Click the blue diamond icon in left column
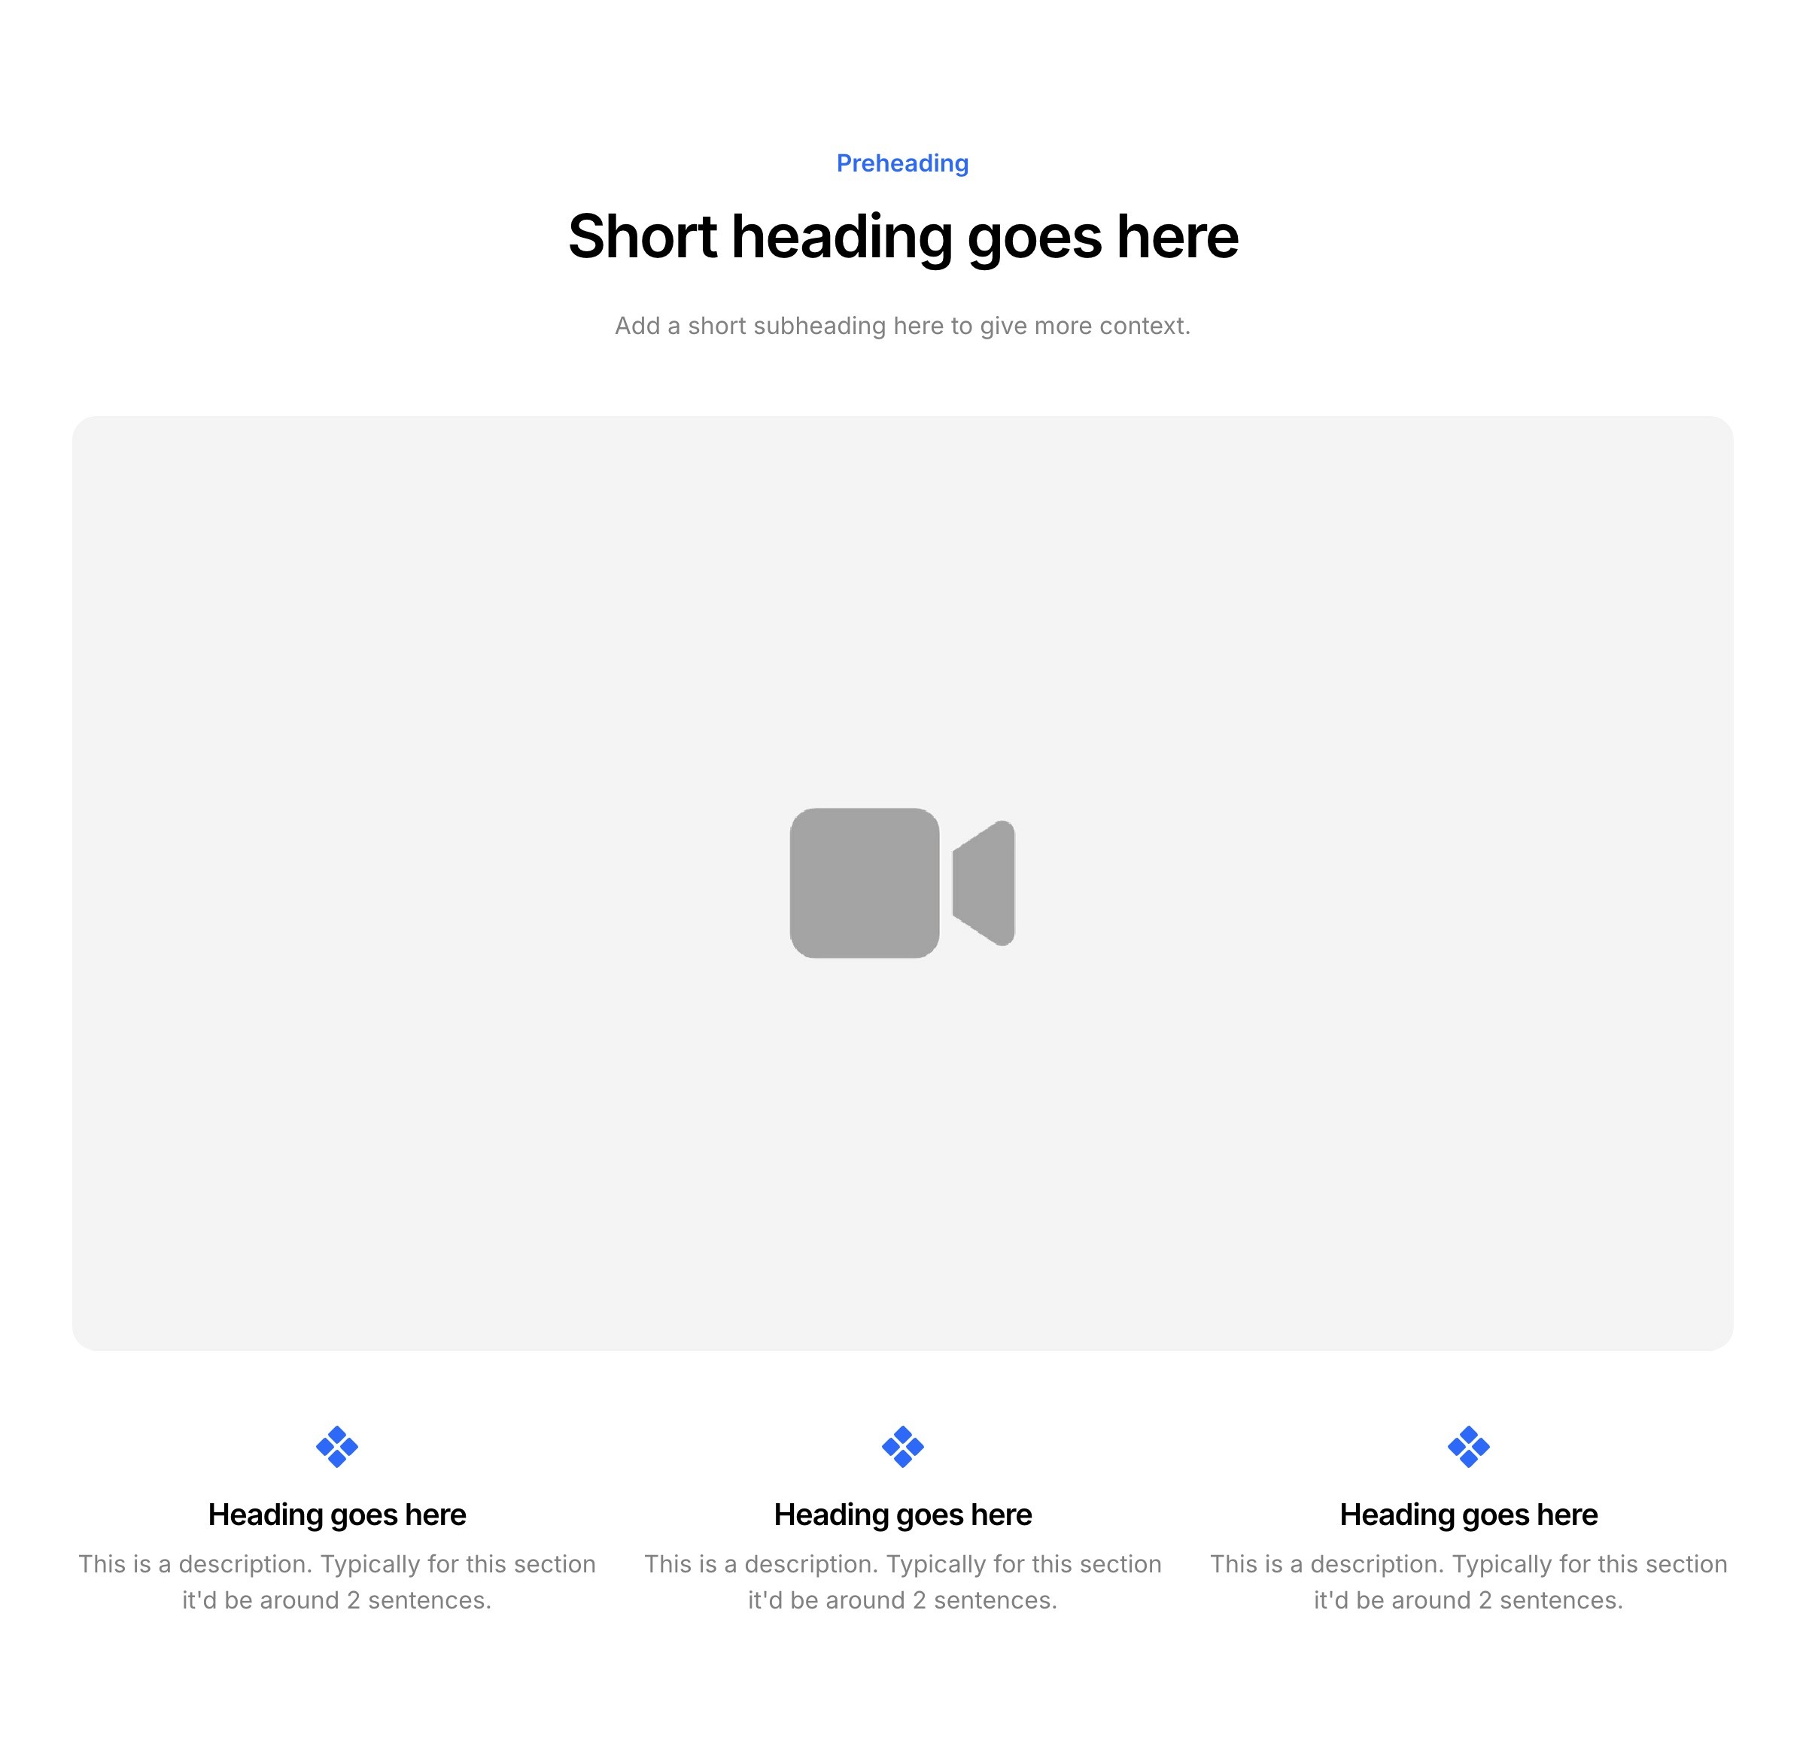Screen dimensions: 1806x1762 click(337, 1447)
